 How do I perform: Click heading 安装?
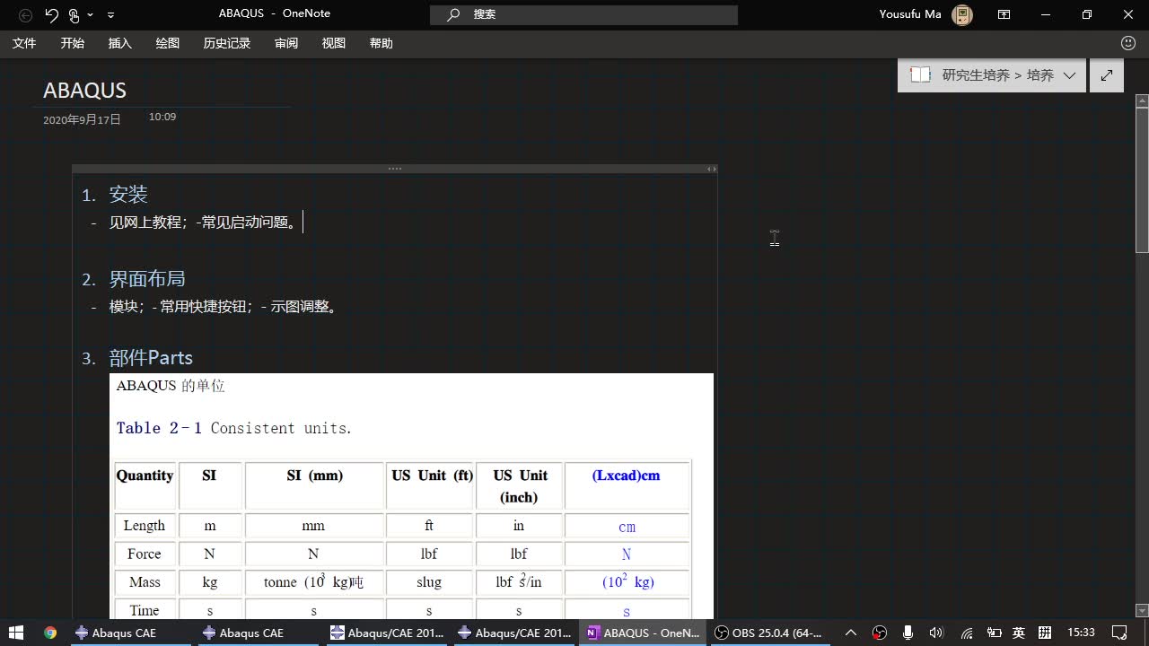pos(128,195)
